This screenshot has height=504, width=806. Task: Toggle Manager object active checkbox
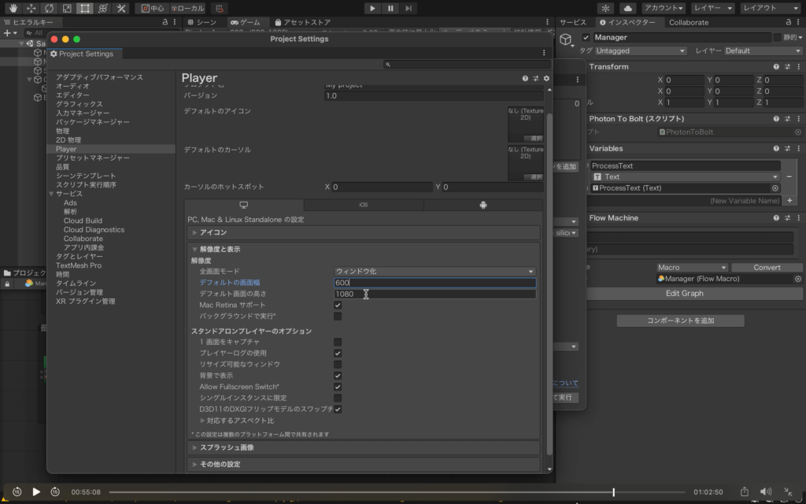(x=586, y=38)
